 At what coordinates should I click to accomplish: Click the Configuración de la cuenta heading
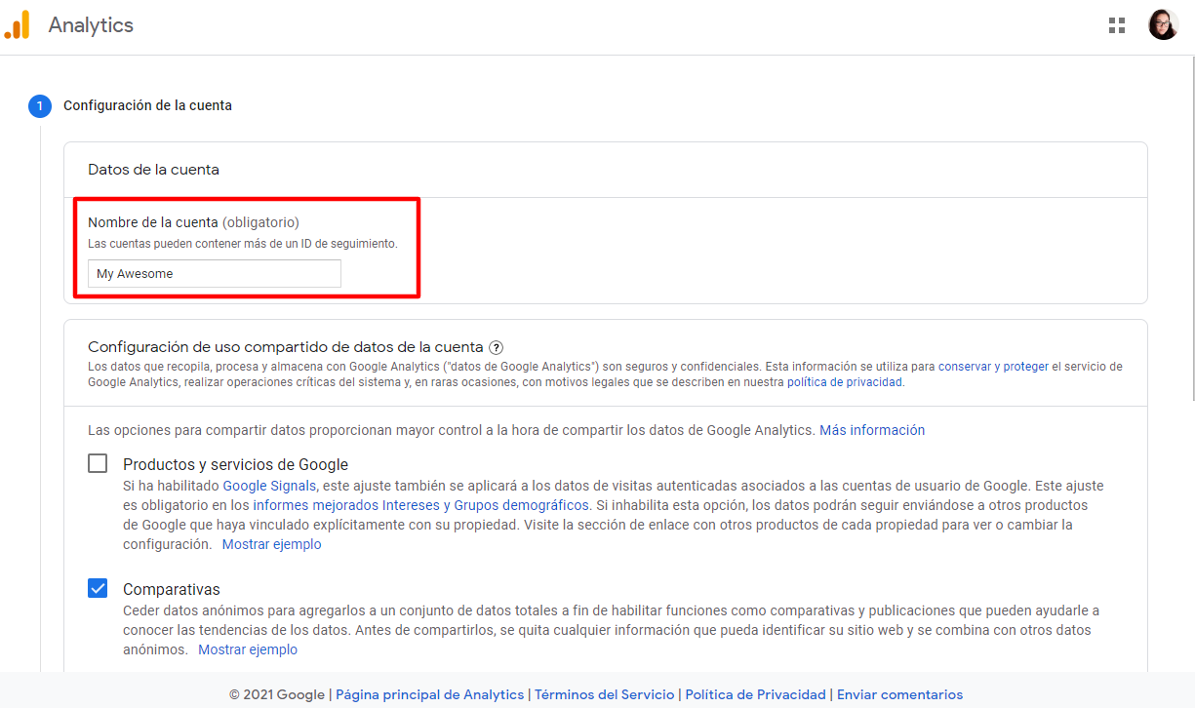click(147, 105)
